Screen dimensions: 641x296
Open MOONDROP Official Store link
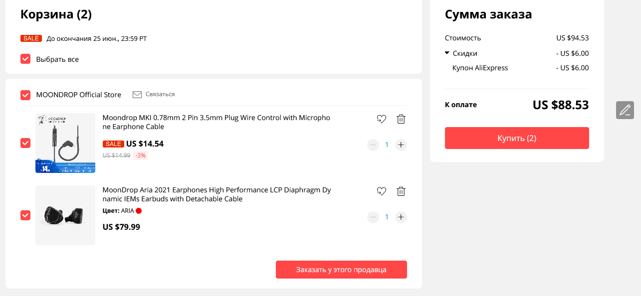tap(79, 95)
